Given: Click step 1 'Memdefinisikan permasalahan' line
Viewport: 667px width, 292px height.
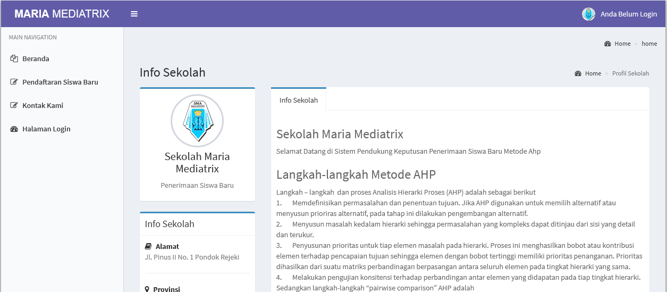Looking at the screenshot, I should pyautogui.click(x=446, y=203).
